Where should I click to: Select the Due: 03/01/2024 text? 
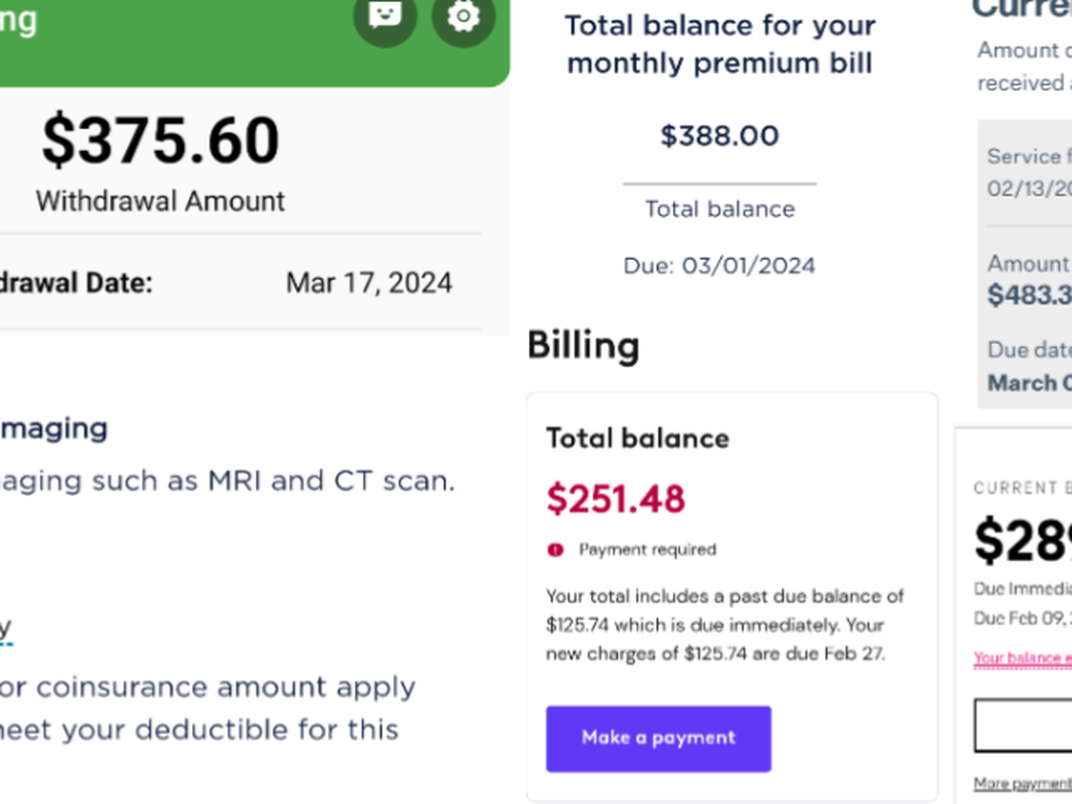(719, 265)
